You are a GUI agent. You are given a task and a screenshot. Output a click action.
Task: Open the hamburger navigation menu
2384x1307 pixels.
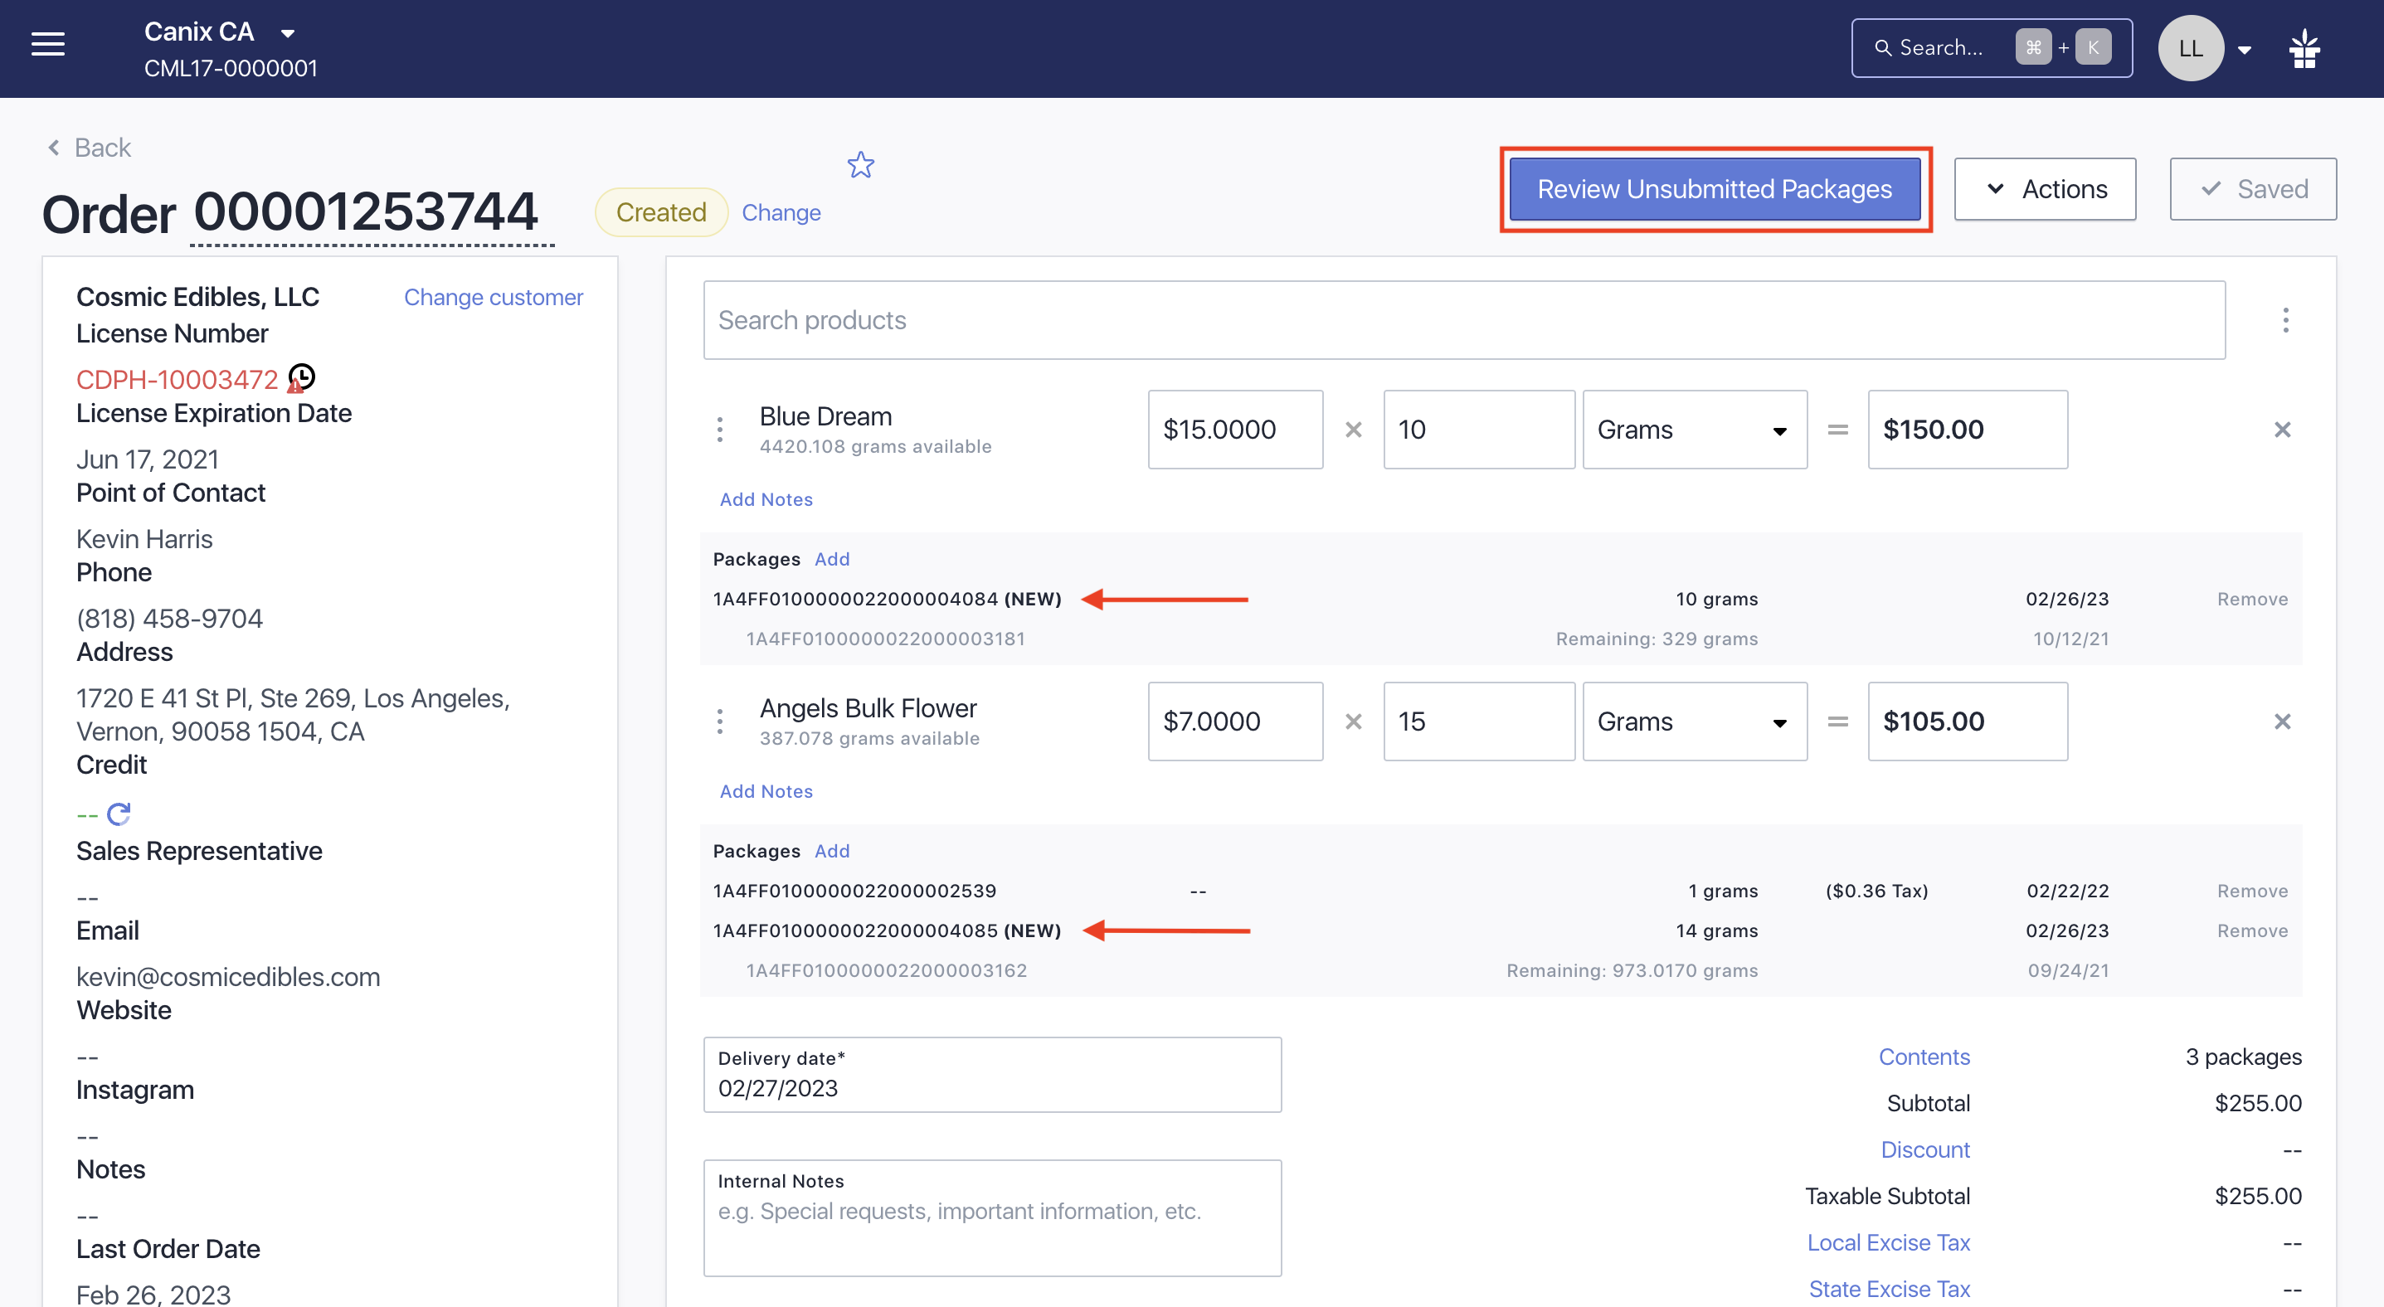tap(48, 43)
